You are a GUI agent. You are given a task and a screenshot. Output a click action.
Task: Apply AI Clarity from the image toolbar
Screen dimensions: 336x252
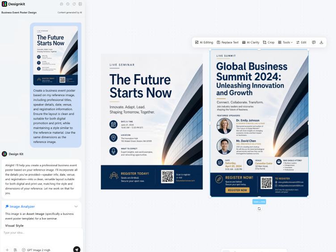tap(251, 42)
